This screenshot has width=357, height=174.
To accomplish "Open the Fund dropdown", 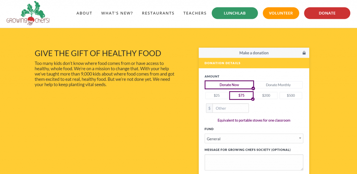I will point(254,139).
